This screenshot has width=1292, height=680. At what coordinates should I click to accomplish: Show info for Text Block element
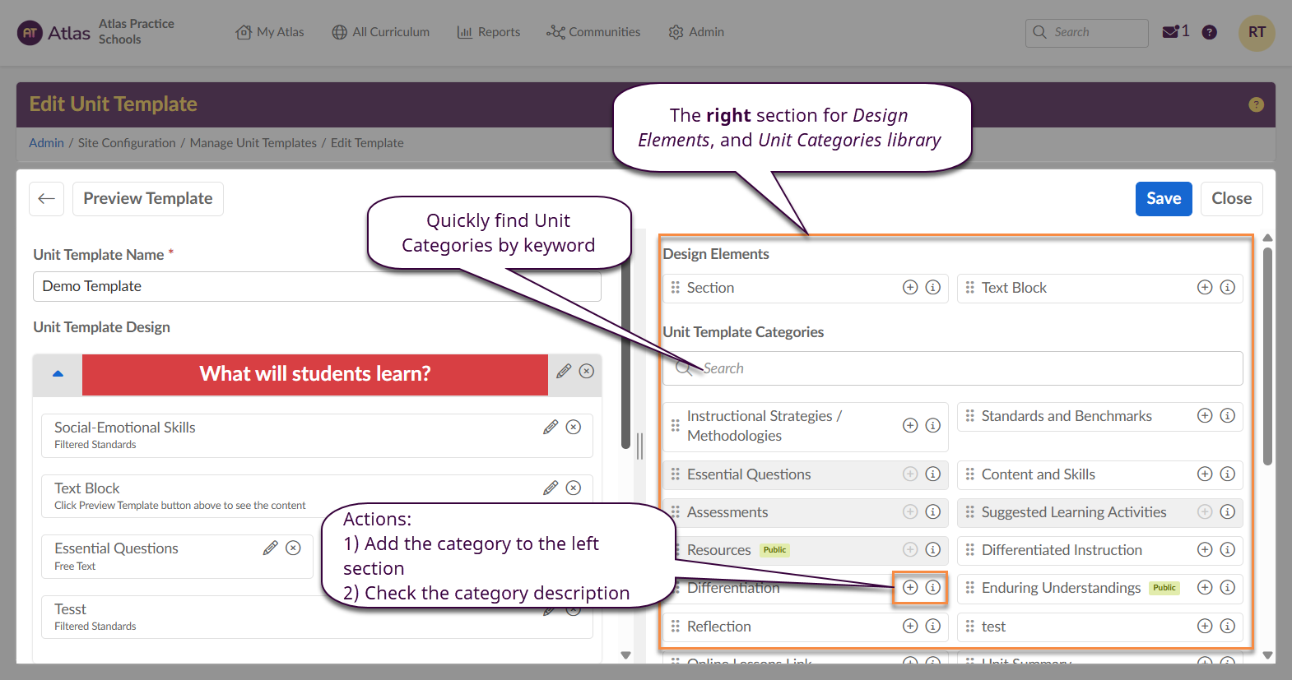click(x=1228, y=288)
